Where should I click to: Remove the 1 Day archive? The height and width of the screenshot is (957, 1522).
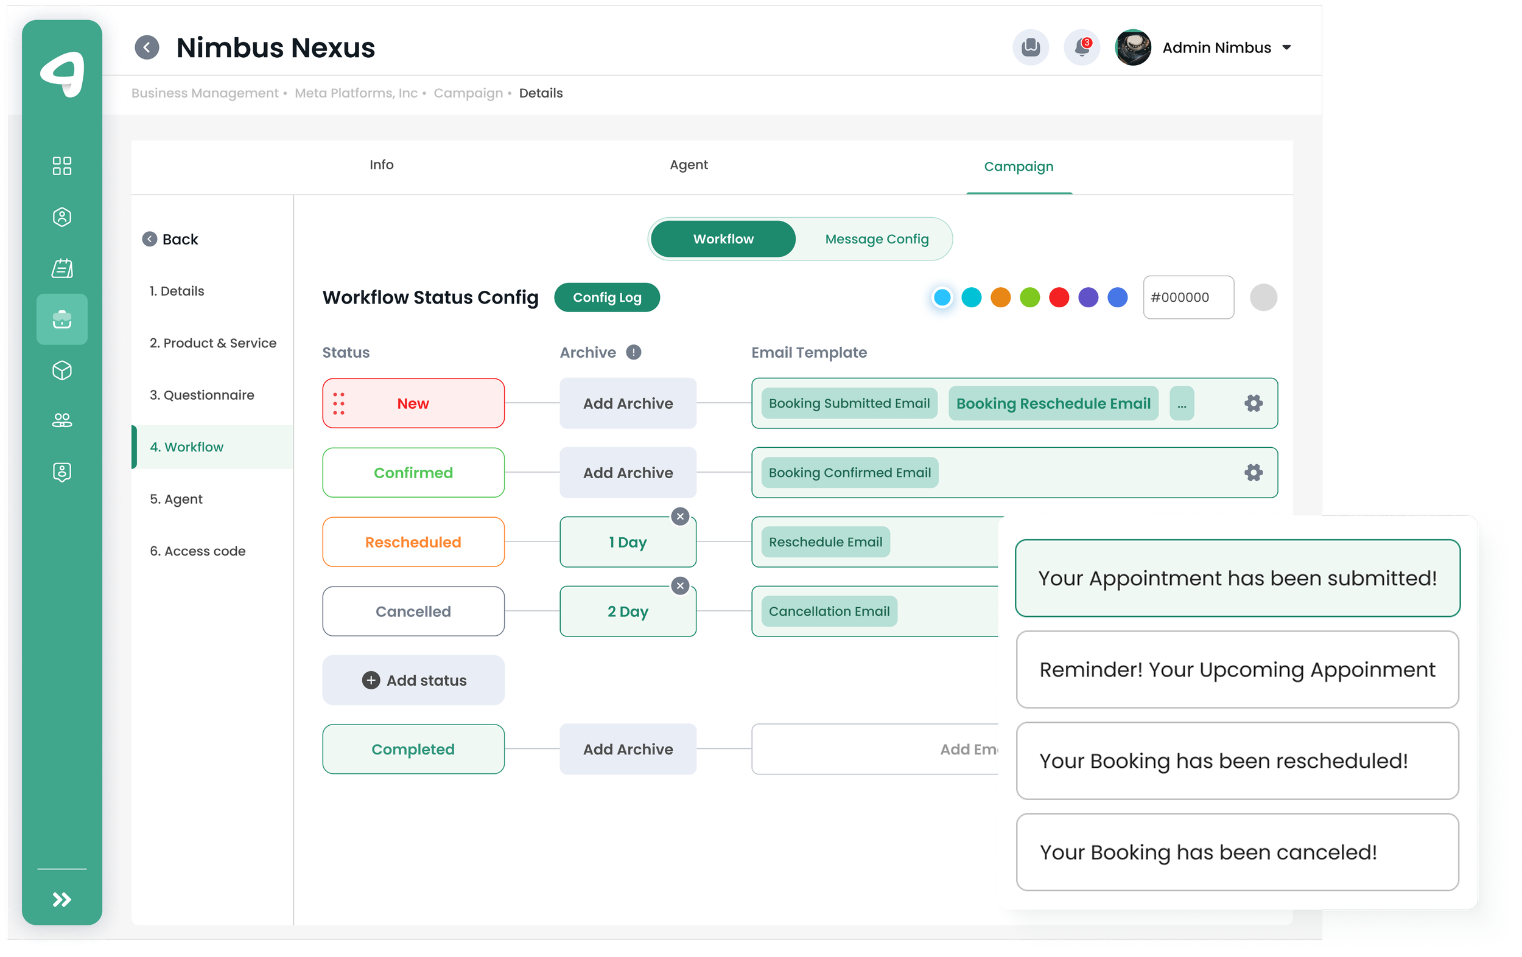click(680, 516)
